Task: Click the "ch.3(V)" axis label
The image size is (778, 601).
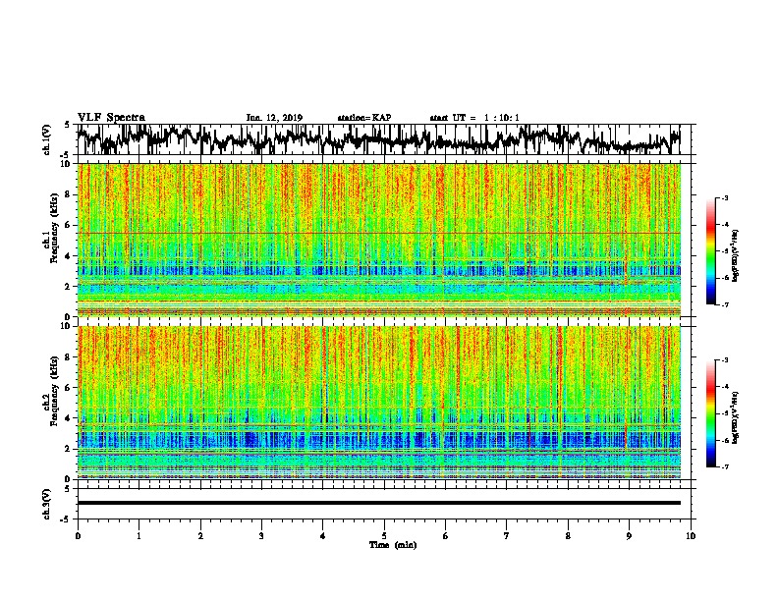Action: tap(47, 505)
